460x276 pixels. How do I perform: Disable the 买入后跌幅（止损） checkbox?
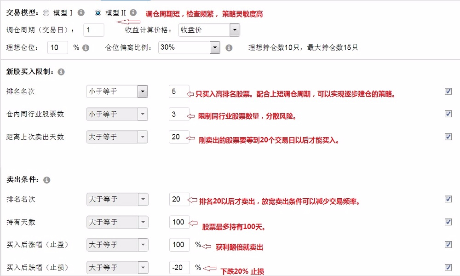click(x=448, y=267)
